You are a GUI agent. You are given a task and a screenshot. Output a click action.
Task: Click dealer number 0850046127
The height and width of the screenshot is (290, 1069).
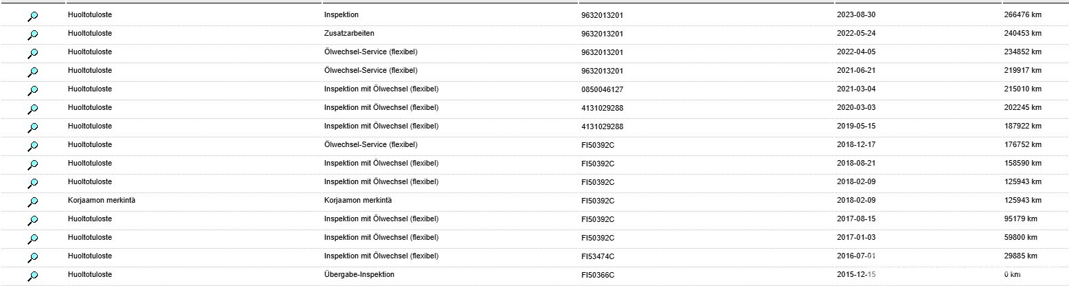click(603, 89)
